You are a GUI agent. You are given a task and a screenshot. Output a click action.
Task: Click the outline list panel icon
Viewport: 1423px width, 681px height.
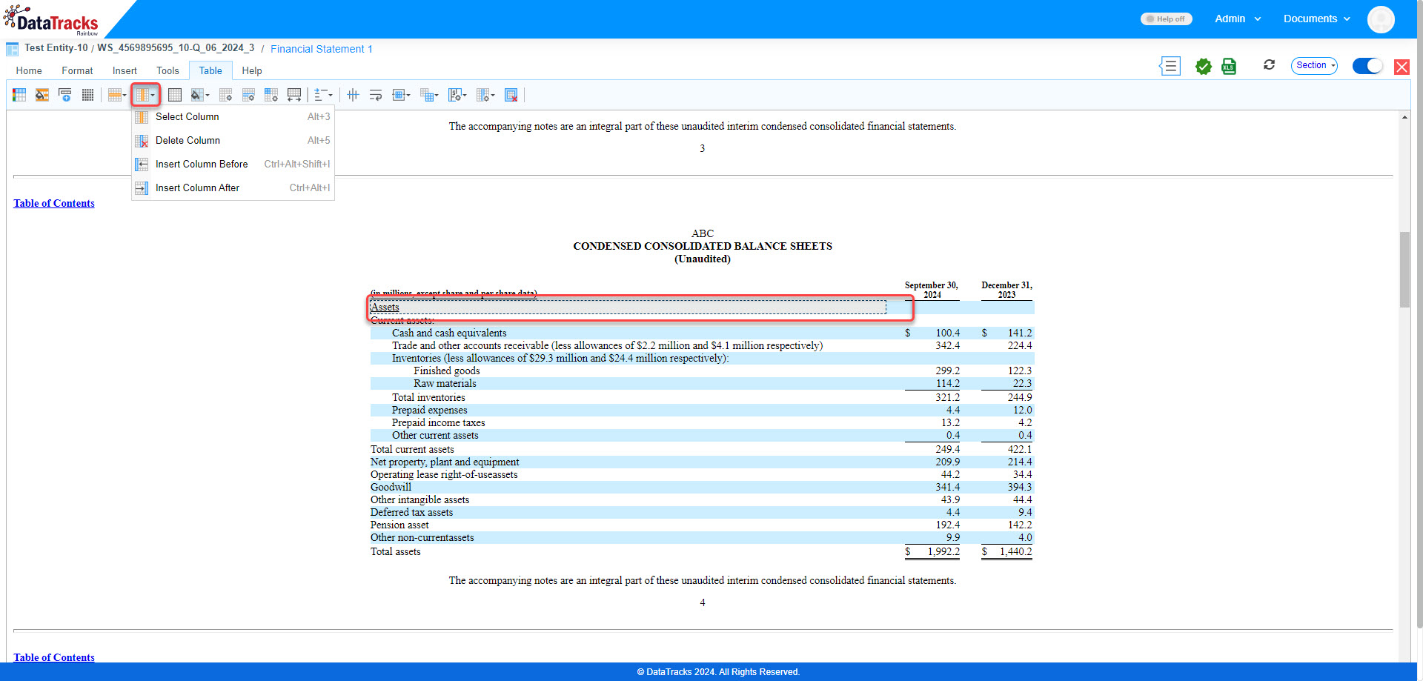point(1170,66)
